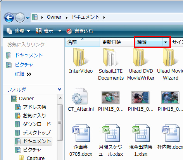
Task: Select the second PHM15 photo thumbnail
Action: [x=140, y=97]
